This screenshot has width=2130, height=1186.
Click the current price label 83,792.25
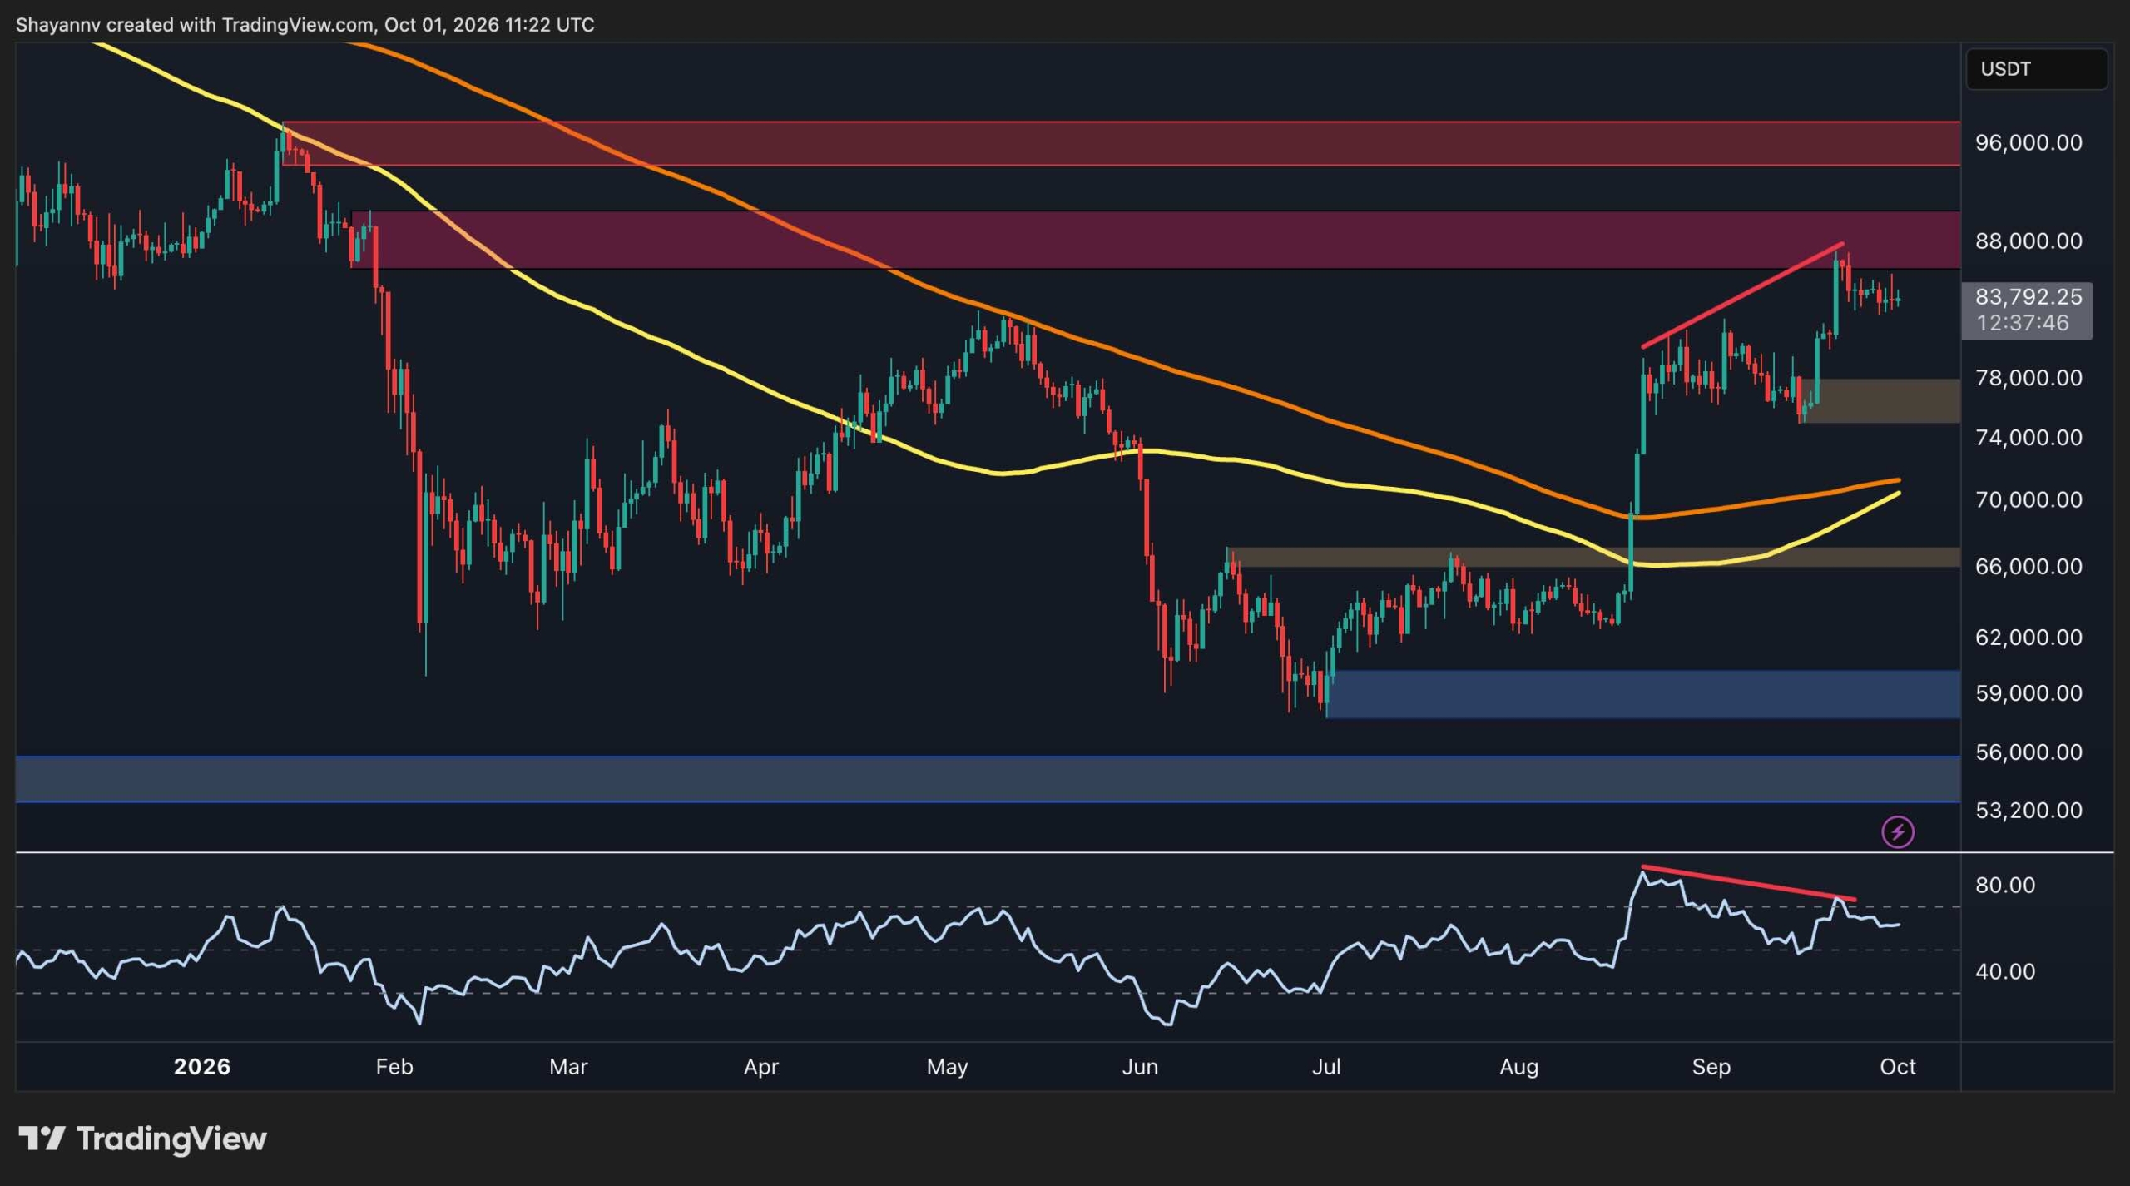(x=2028, y=297)
